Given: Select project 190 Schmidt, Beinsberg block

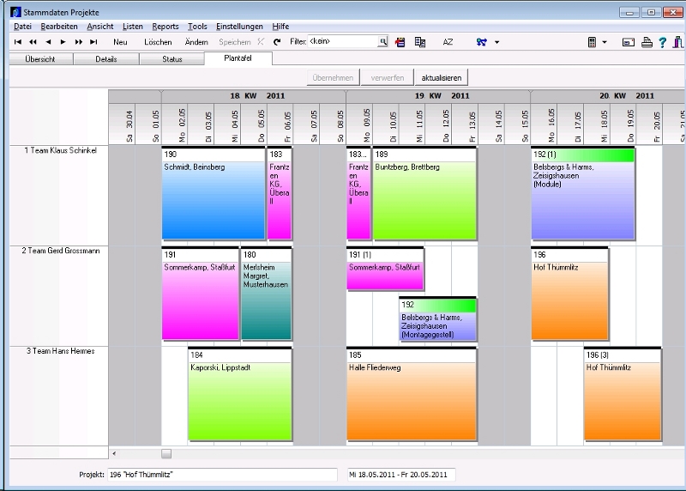Looking at the screenshot, I should (214, 193).
